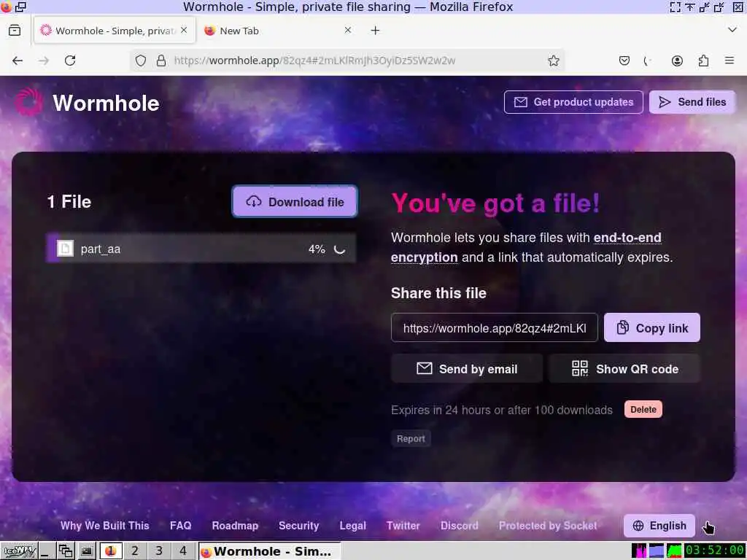Open the Legal footer link
Image resolution: width=747 pixels, height=560 pixels.
[352, 526]
